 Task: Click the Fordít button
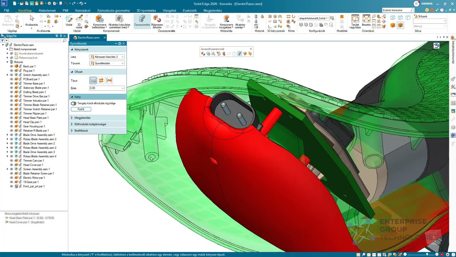click(x=81, y=109)
